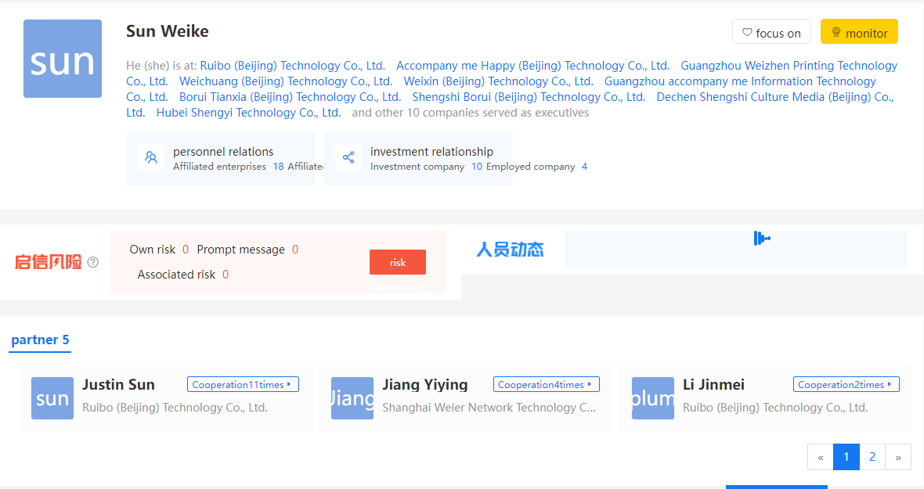The width and height of the screenshot is (924, 489).
Task: Open Shengshi Borui (Beijing) Technology link
Action: coord(529,97)
